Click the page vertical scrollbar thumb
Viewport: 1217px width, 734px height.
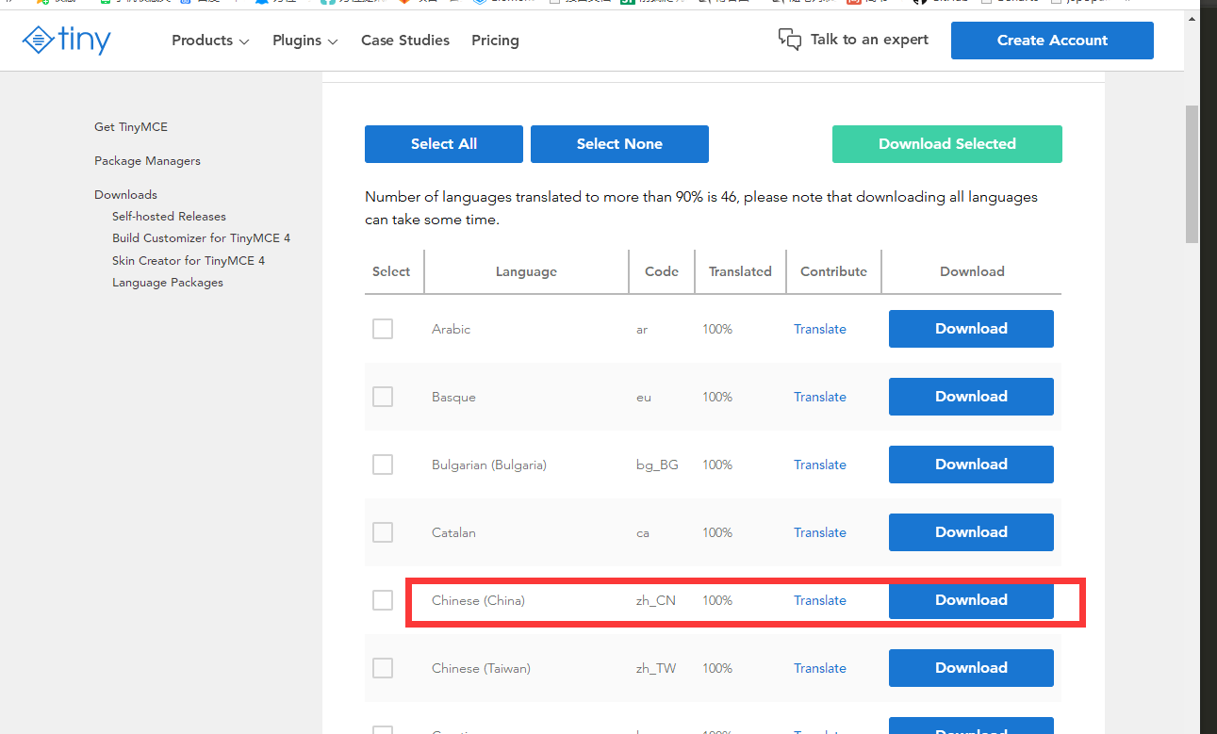(x=1192, y=174)
